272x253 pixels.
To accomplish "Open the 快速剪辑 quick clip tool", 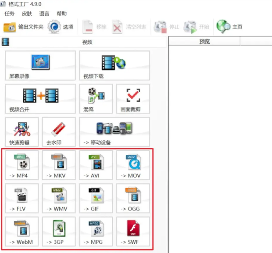I will tap(22, 132).
